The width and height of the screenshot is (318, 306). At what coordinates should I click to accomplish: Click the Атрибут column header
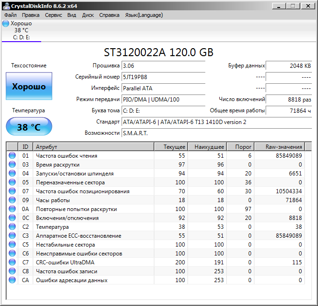[94, 147]
